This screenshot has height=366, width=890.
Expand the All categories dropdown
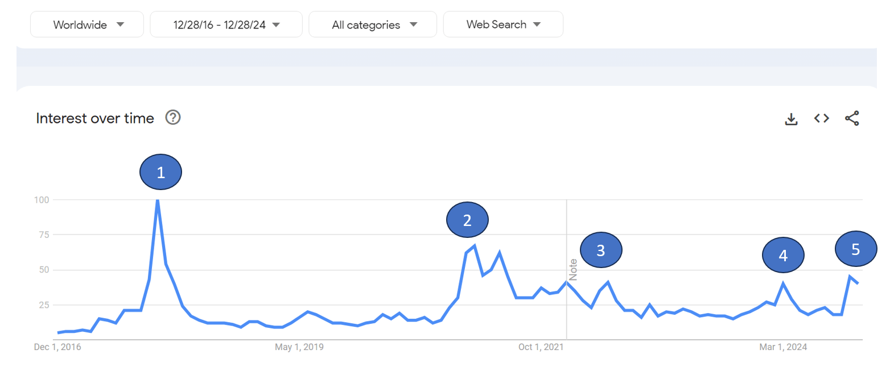click(x=373, y=24)
